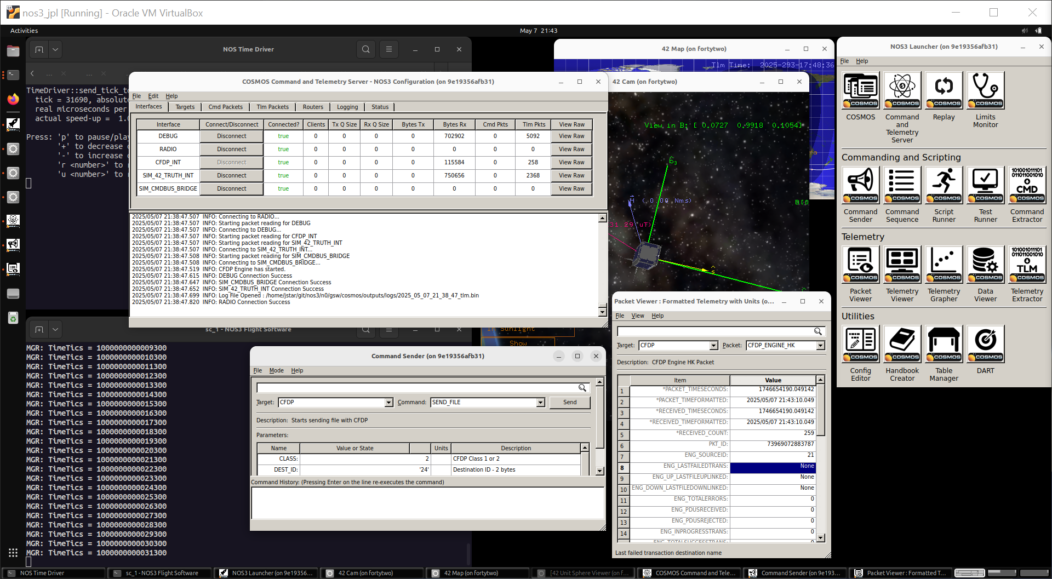This screenshot has height=579, width=1052.
Task: Click Send button in Command Sender
Action: coord(570,403)
